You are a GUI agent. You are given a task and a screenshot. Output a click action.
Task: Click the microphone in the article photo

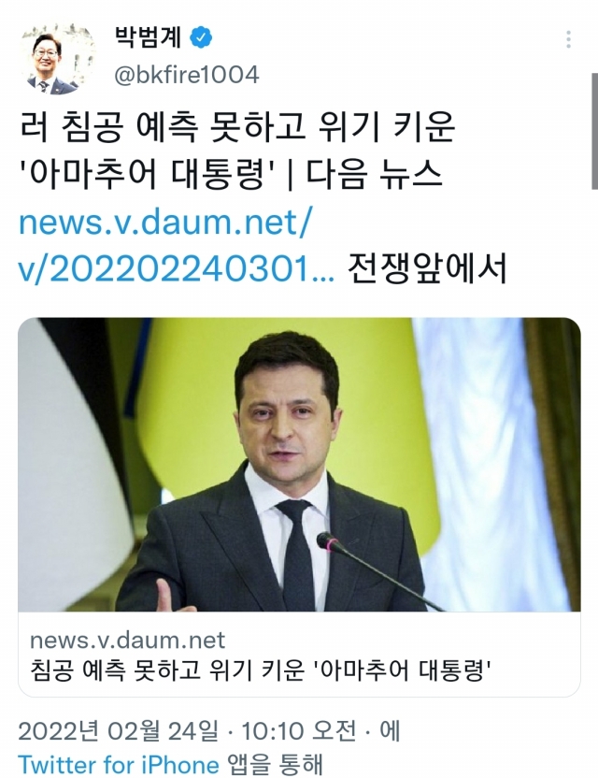point(377,569)
